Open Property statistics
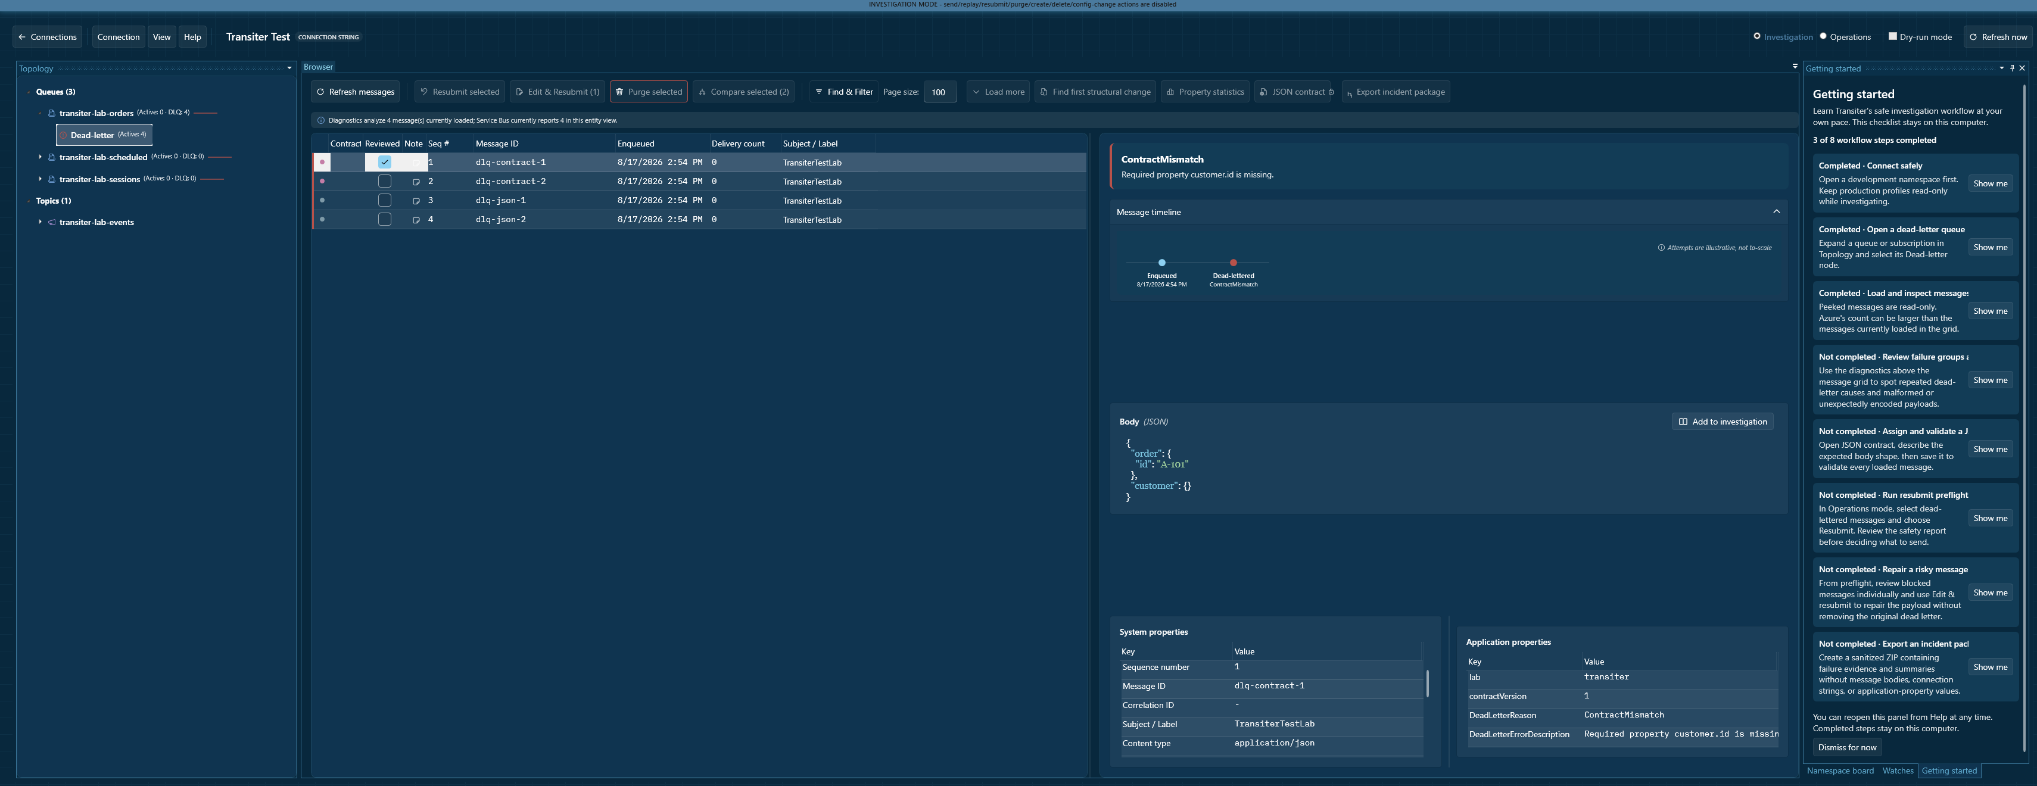The height and width of the screenshot is (786, 2037). click(x=1205, y=92)
